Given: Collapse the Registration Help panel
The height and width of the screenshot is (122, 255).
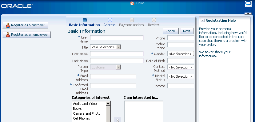Looking at the screenshot, I should (202, 20).
